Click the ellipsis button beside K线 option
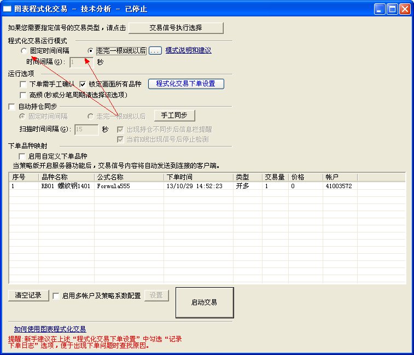Screen dimensions: 414x355 155,51
